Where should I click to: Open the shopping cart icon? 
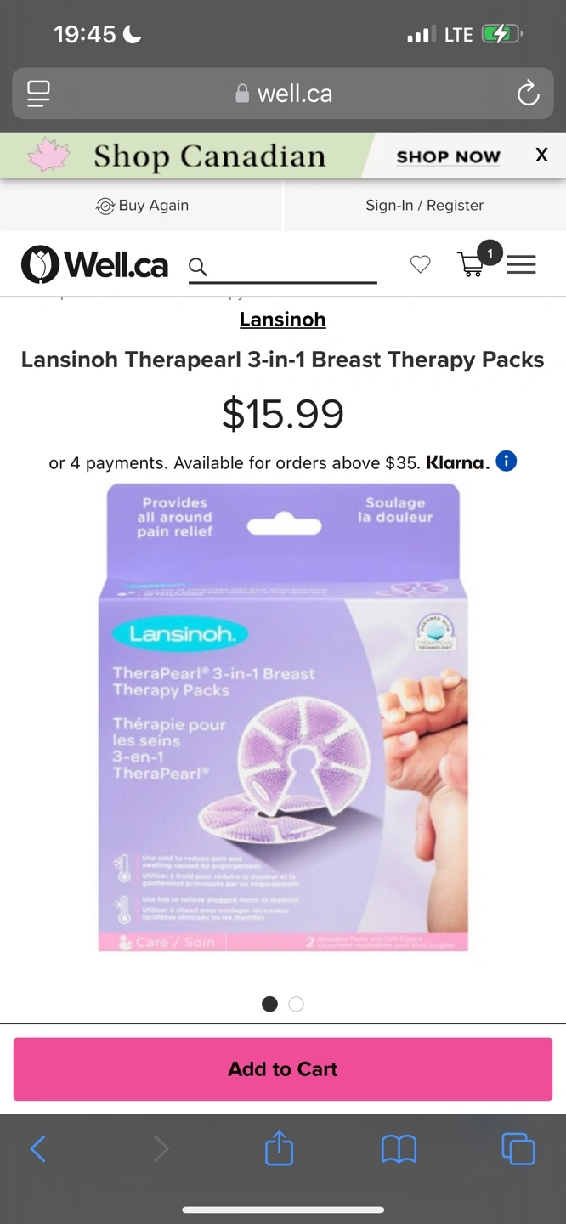pyautogui.click(x=472, y=263)
